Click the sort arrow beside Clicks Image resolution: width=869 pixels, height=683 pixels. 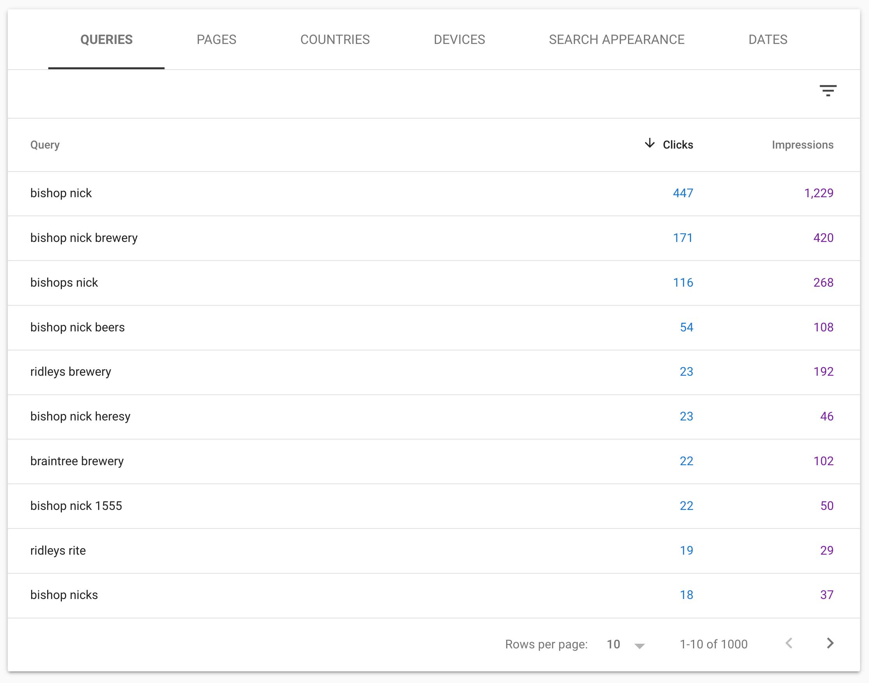[x=650, y=144]
